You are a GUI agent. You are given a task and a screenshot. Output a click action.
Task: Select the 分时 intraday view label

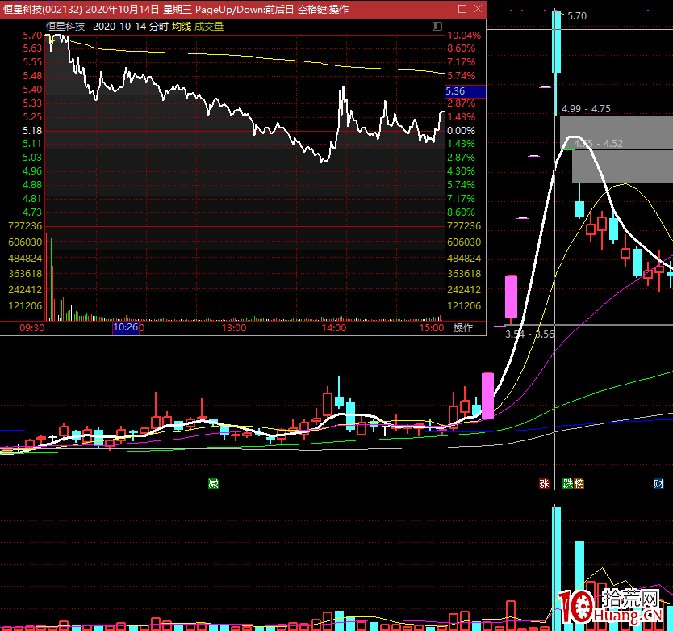coord(158,26)
